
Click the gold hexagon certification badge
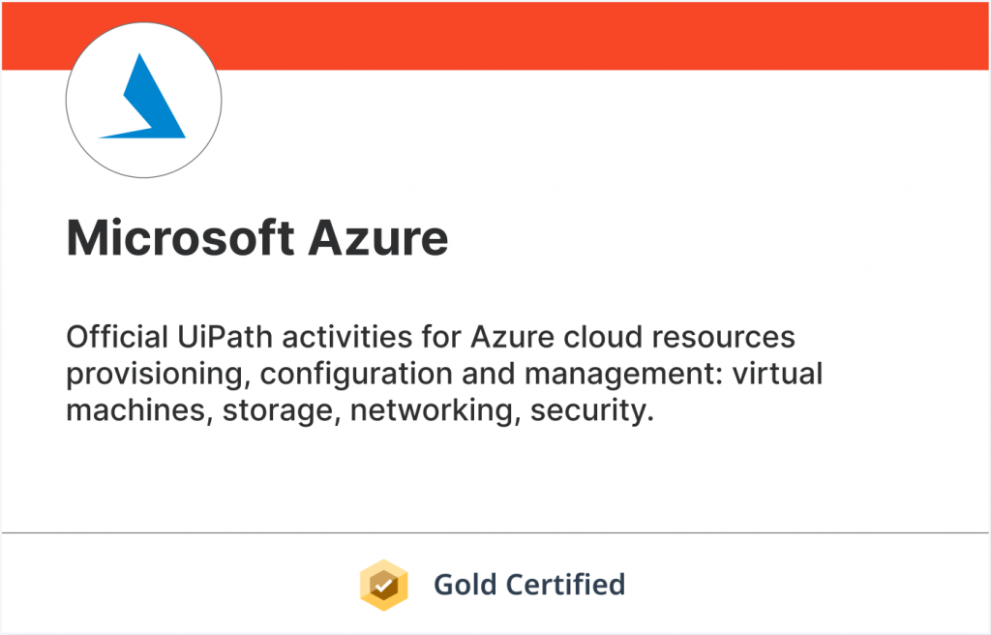coord(383,585)
